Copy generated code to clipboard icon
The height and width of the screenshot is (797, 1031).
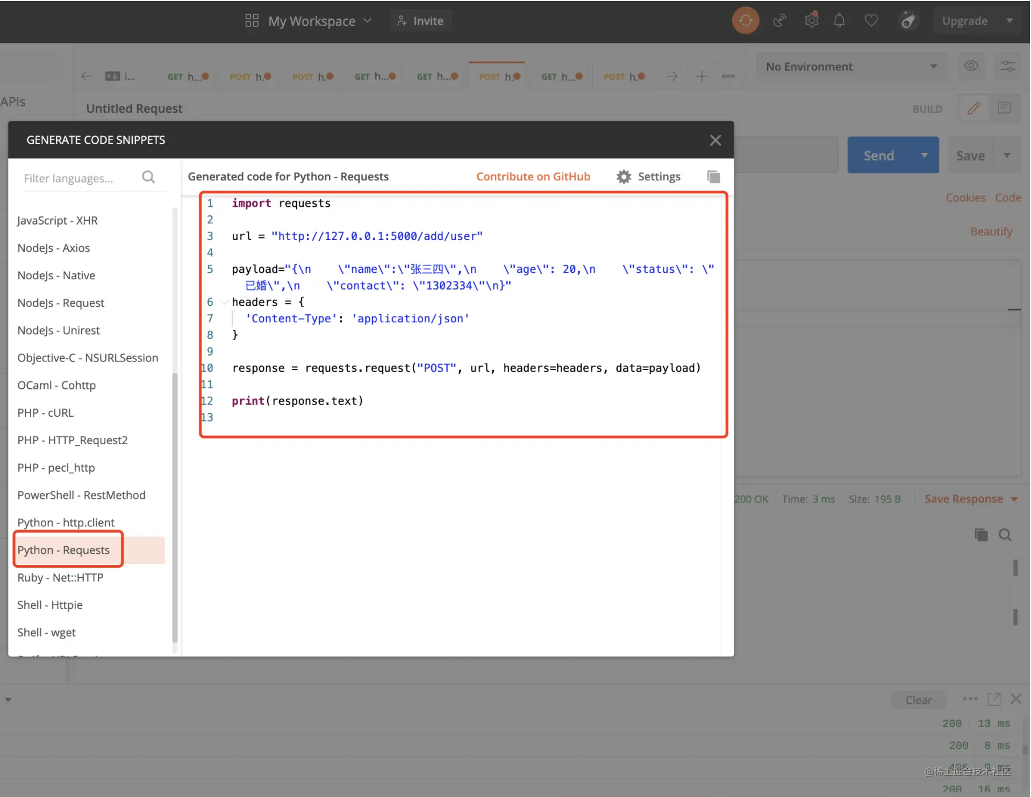pyautogui.click(x=713, y=177)
